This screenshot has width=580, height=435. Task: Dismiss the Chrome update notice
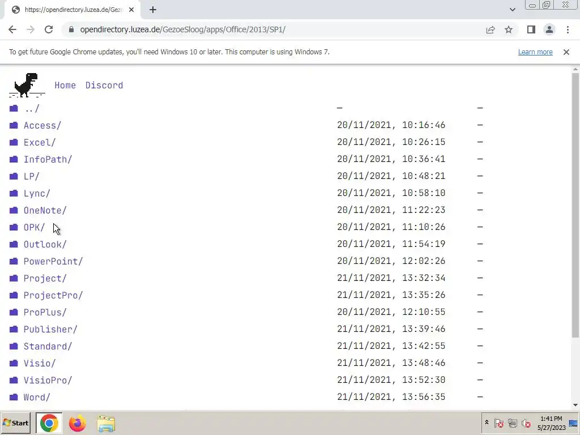pos(566,52)
